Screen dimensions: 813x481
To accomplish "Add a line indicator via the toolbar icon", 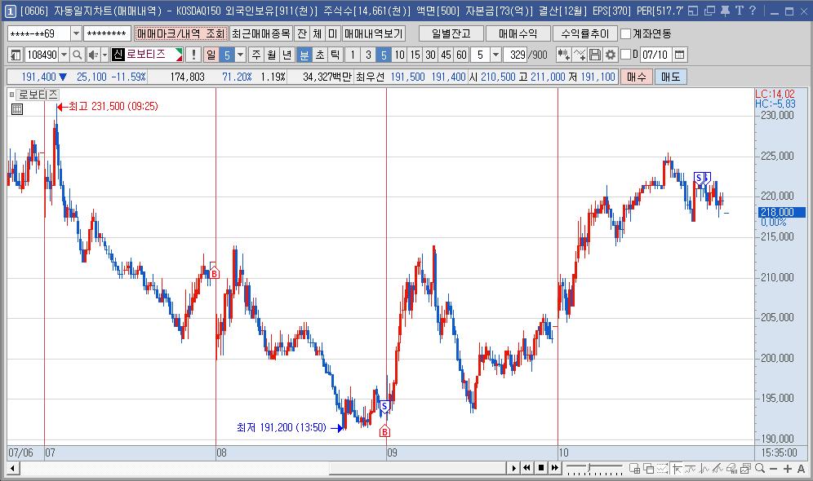I will pyautogui.click(x=580, y=55).
